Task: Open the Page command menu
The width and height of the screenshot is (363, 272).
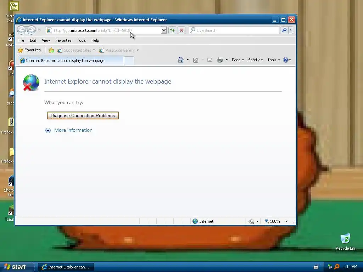Action: [238, 60]
